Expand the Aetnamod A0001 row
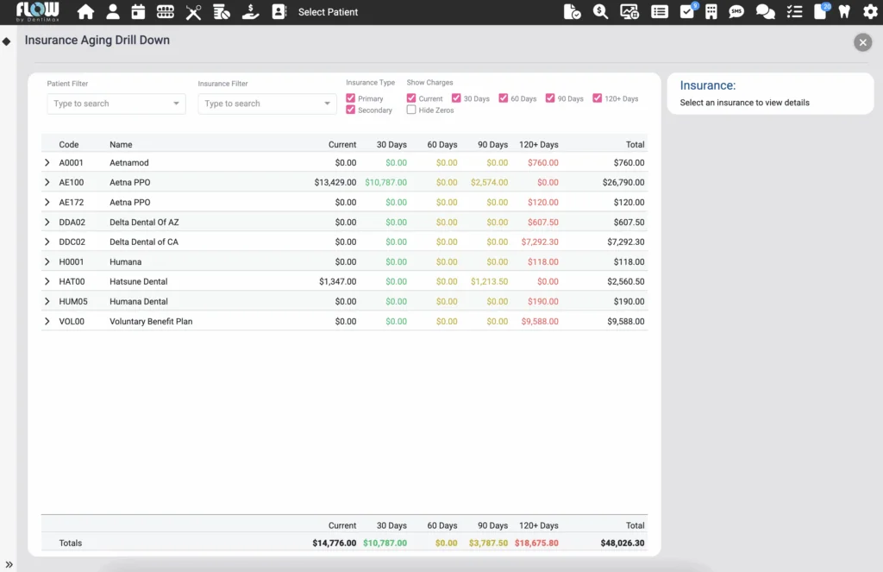 [47, 163]
